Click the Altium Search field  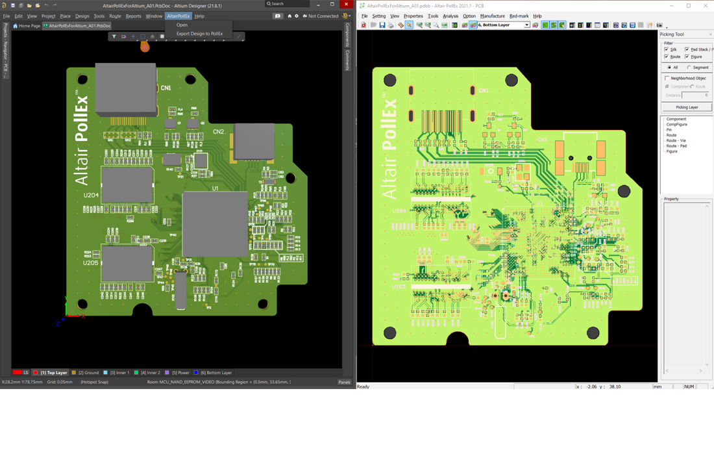tap(287, 4)
